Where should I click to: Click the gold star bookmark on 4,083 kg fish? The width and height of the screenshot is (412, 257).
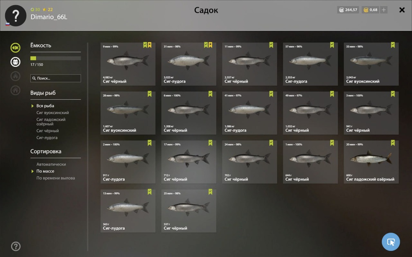coord(150,45)
